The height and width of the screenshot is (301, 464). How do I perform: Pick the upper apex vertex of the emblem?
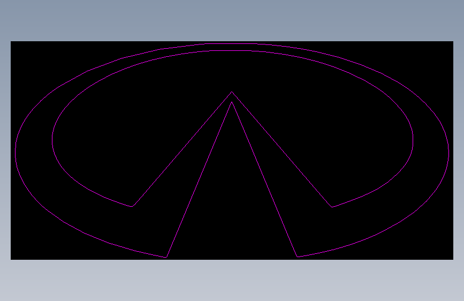pos(232,92)
